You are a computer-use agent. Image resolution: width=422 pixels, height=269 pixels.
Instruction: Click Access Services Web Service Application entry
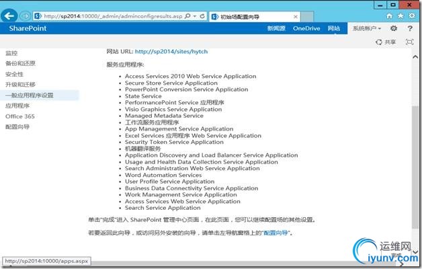[183, 201]
